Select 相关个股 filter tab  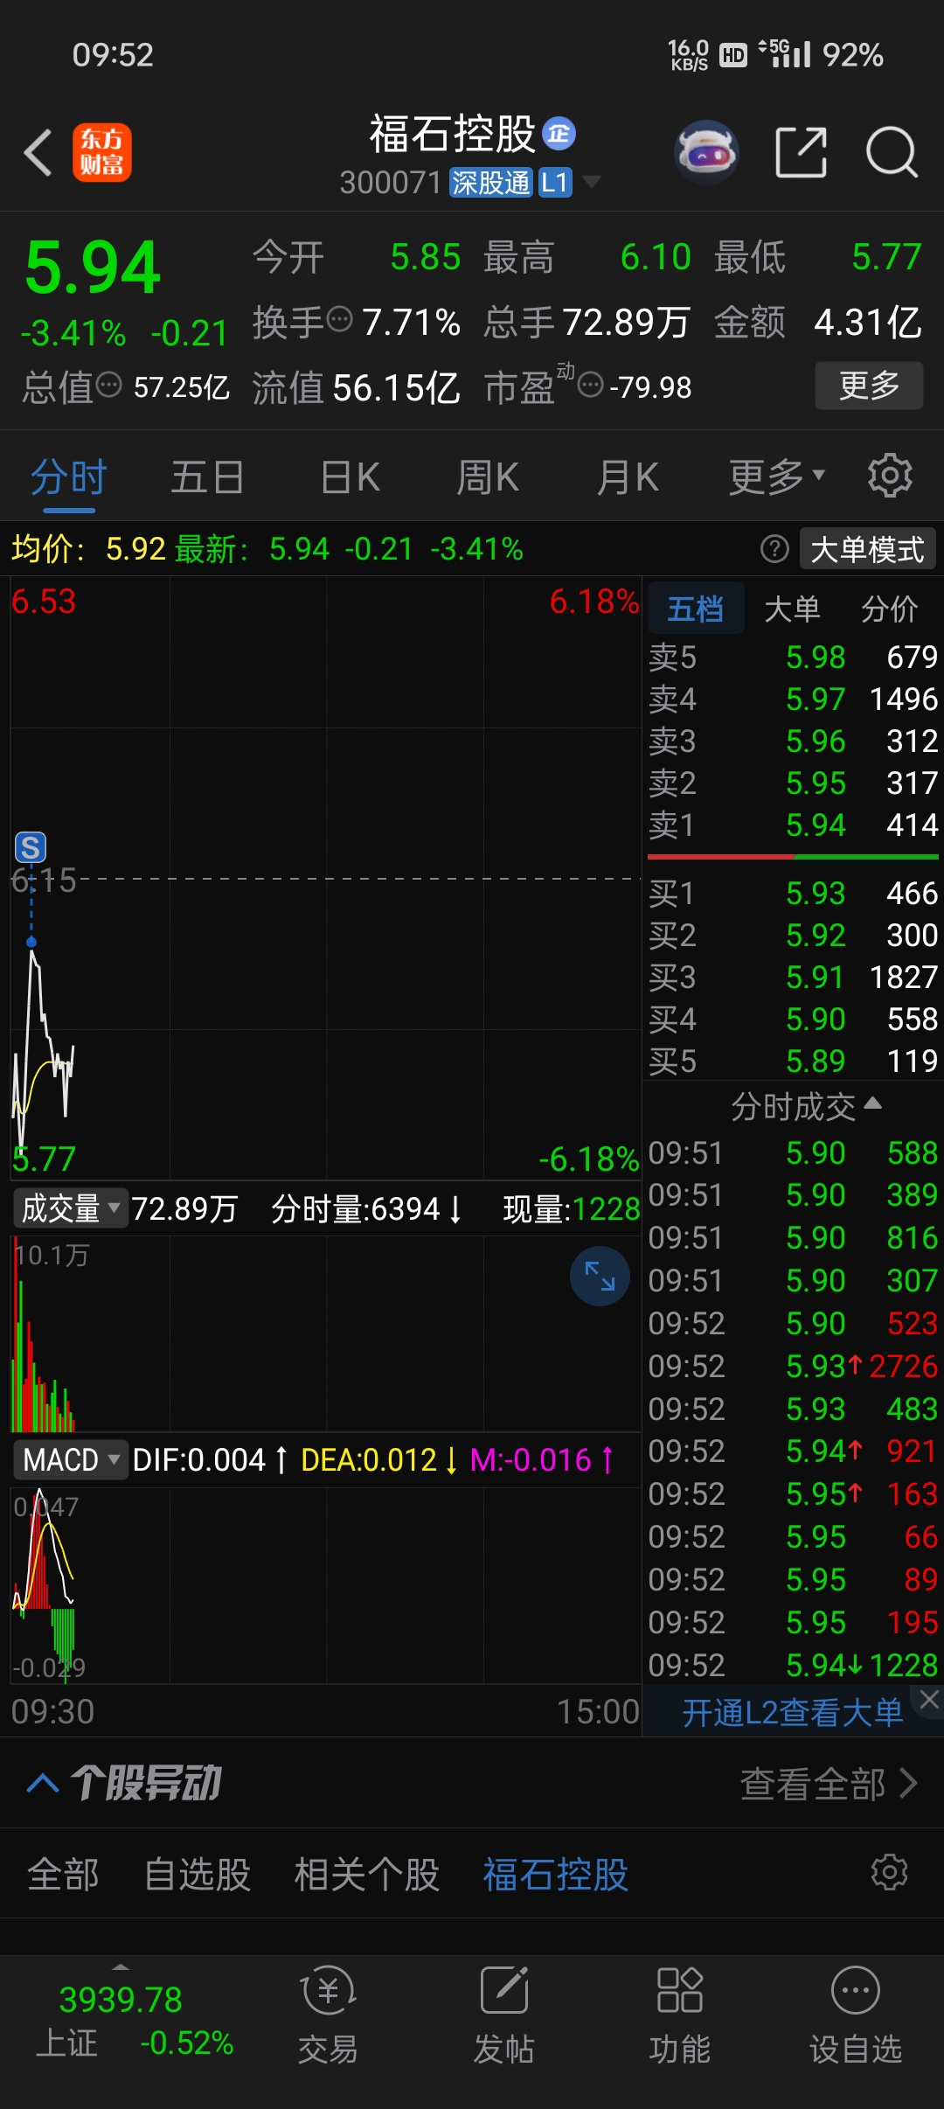(366, 1874)
